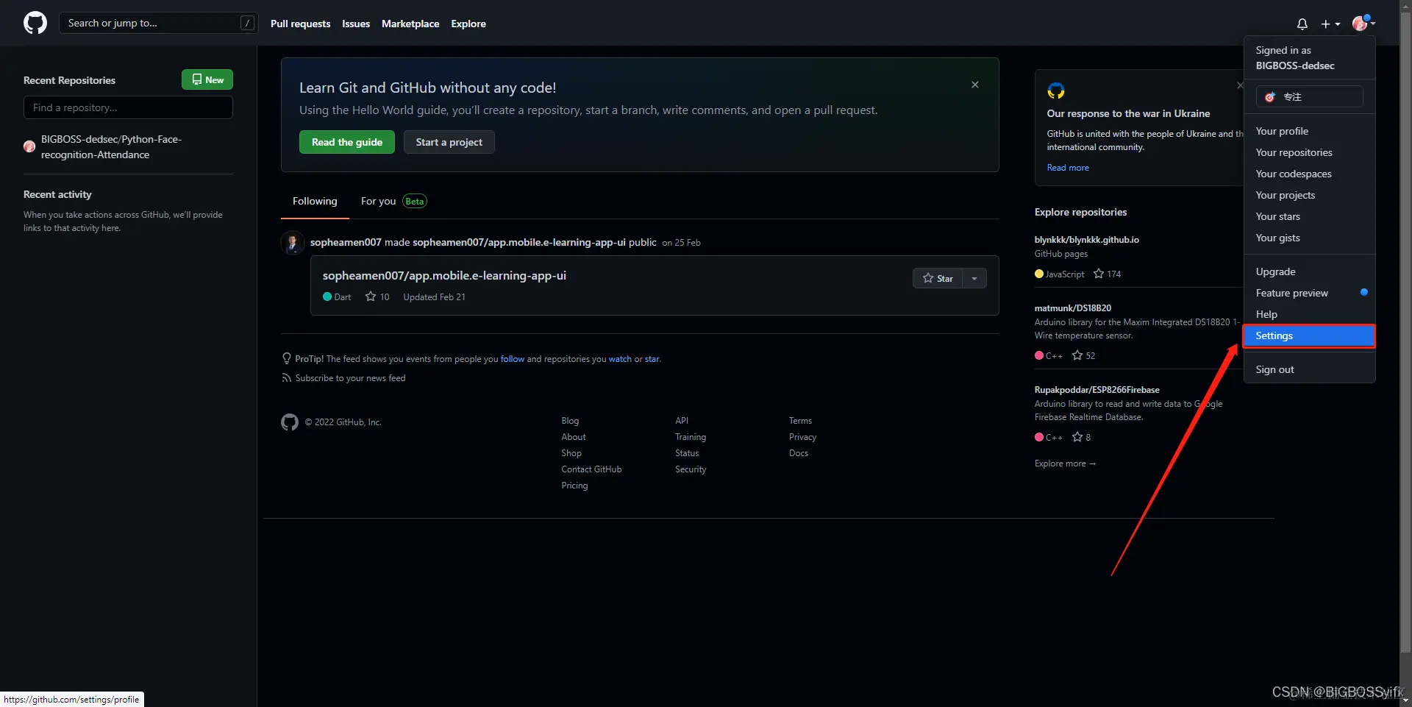Click the watch link in ProTip
This screenshot has height=707, width=1412.
[x=620, y=359]
